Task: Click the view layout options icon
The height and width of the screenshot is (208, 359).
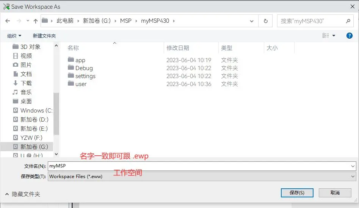Action: pos(326,36)
